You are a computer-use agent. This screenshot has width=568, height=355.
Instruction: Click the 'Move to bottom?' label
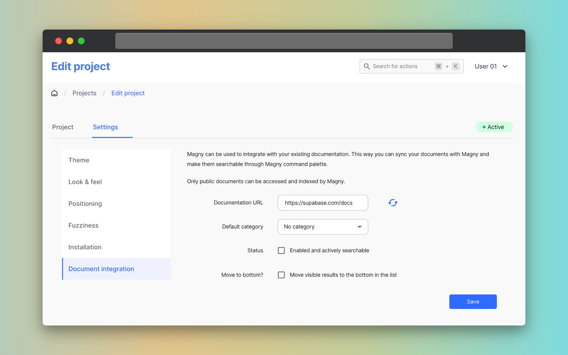242,275
